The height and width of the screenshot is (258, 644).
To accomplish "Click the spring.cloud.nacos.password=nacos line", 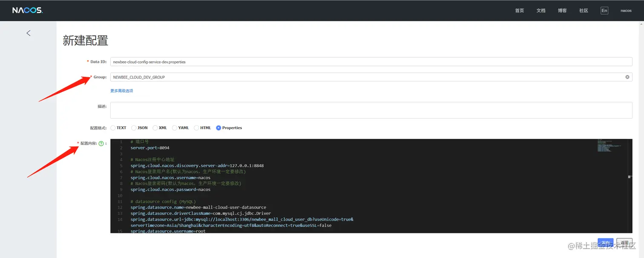I will 170,190.
